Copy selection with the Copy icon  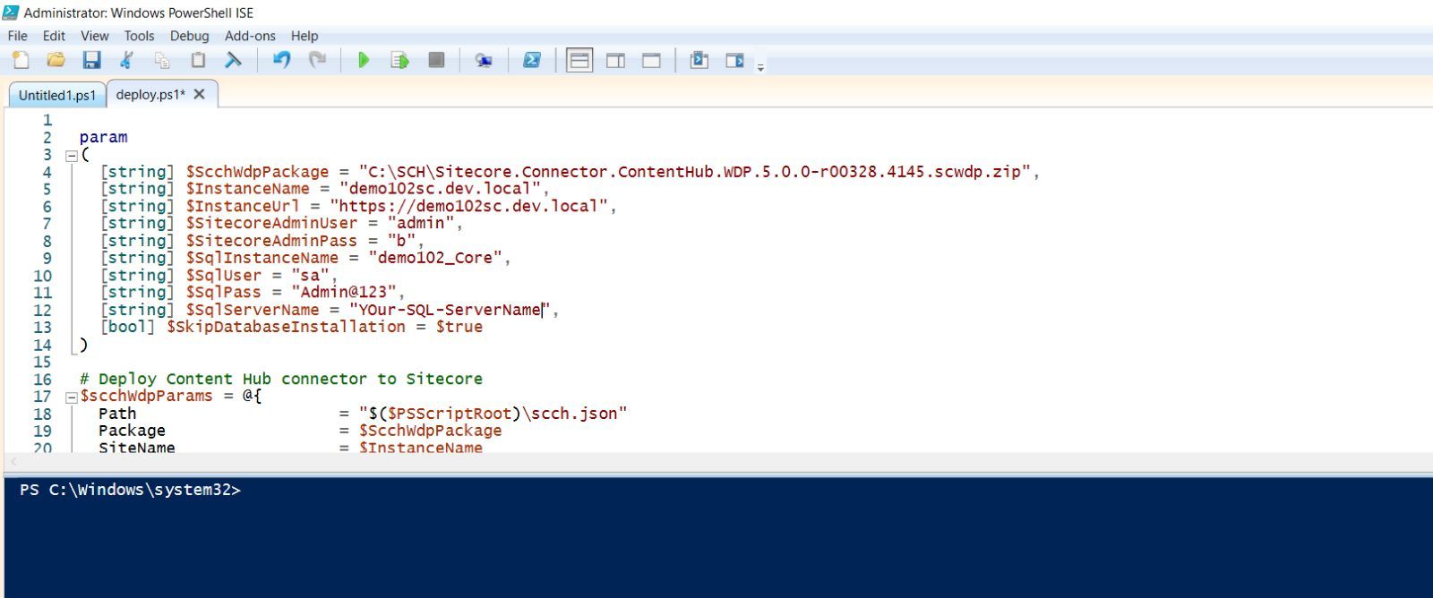click(x=162, y=60)
